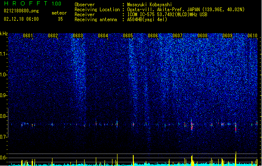Click observer name Masayuki Kobayashi
The width and height of the screenshot is (262, 166).
(x=150, y=5)
